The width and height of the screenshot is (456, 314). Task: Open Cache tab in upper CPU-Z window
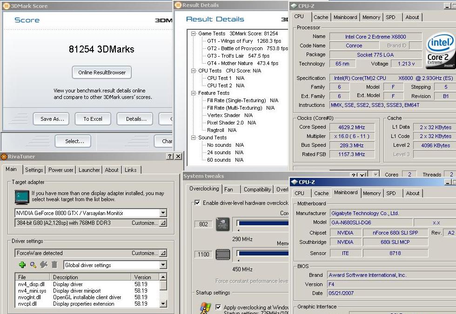[x=321, y=17]
